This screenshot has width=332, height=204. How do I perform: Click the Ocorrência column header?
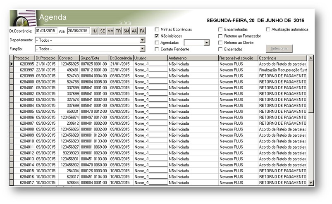(282, 58)
